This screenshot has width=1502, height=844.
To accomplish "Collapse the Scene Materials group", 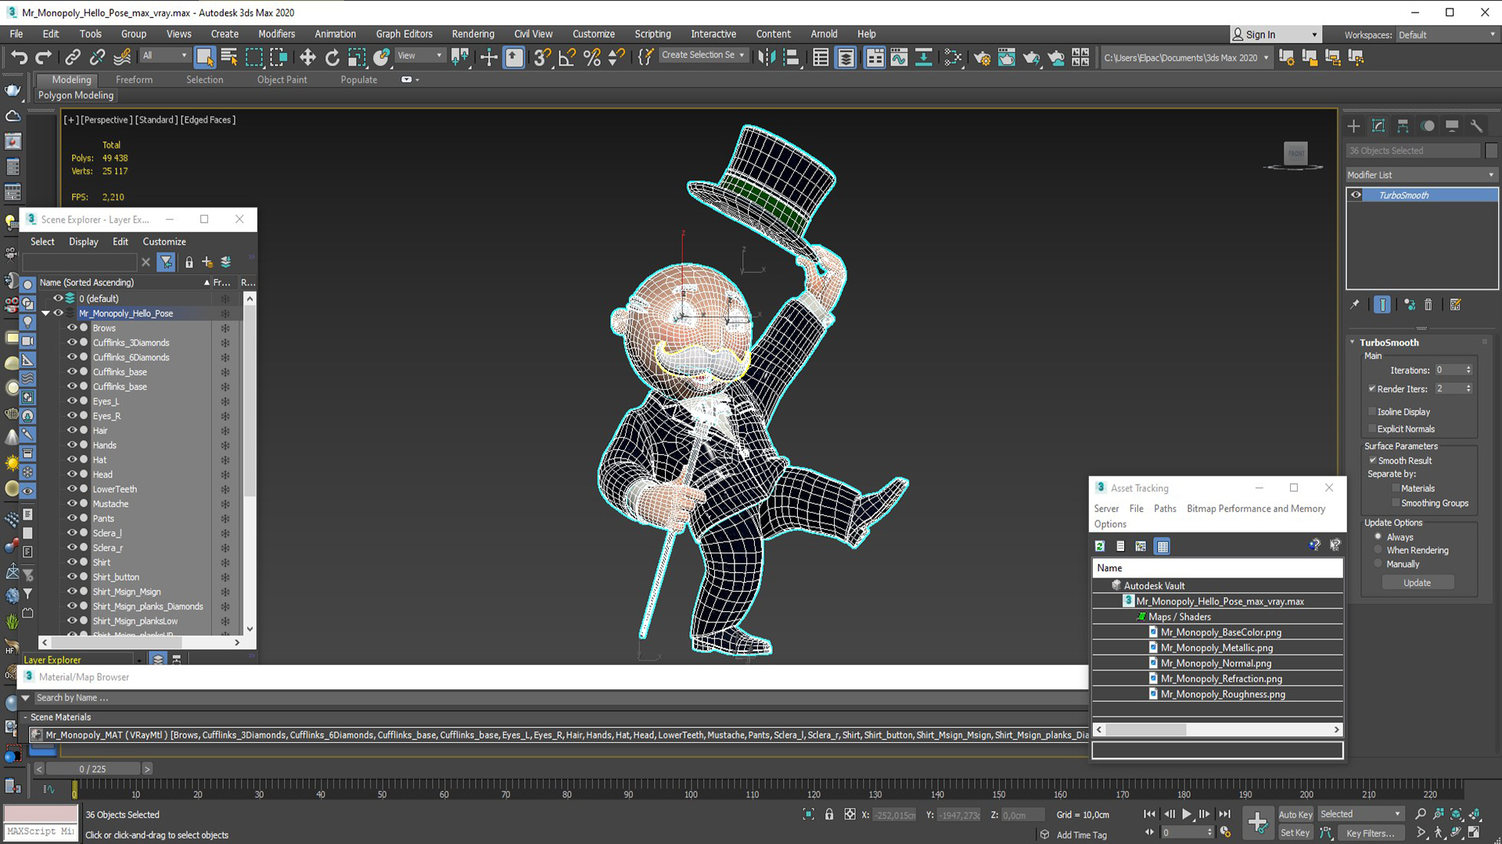I will [x=26, y=717].
